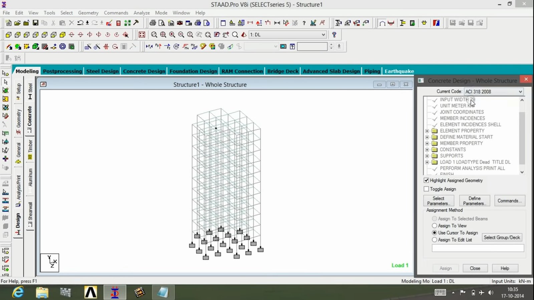The width and height of the screenshot is (534, 300).
Task: Select Assign To Selected Beams option
Action: tap(435, 219)
